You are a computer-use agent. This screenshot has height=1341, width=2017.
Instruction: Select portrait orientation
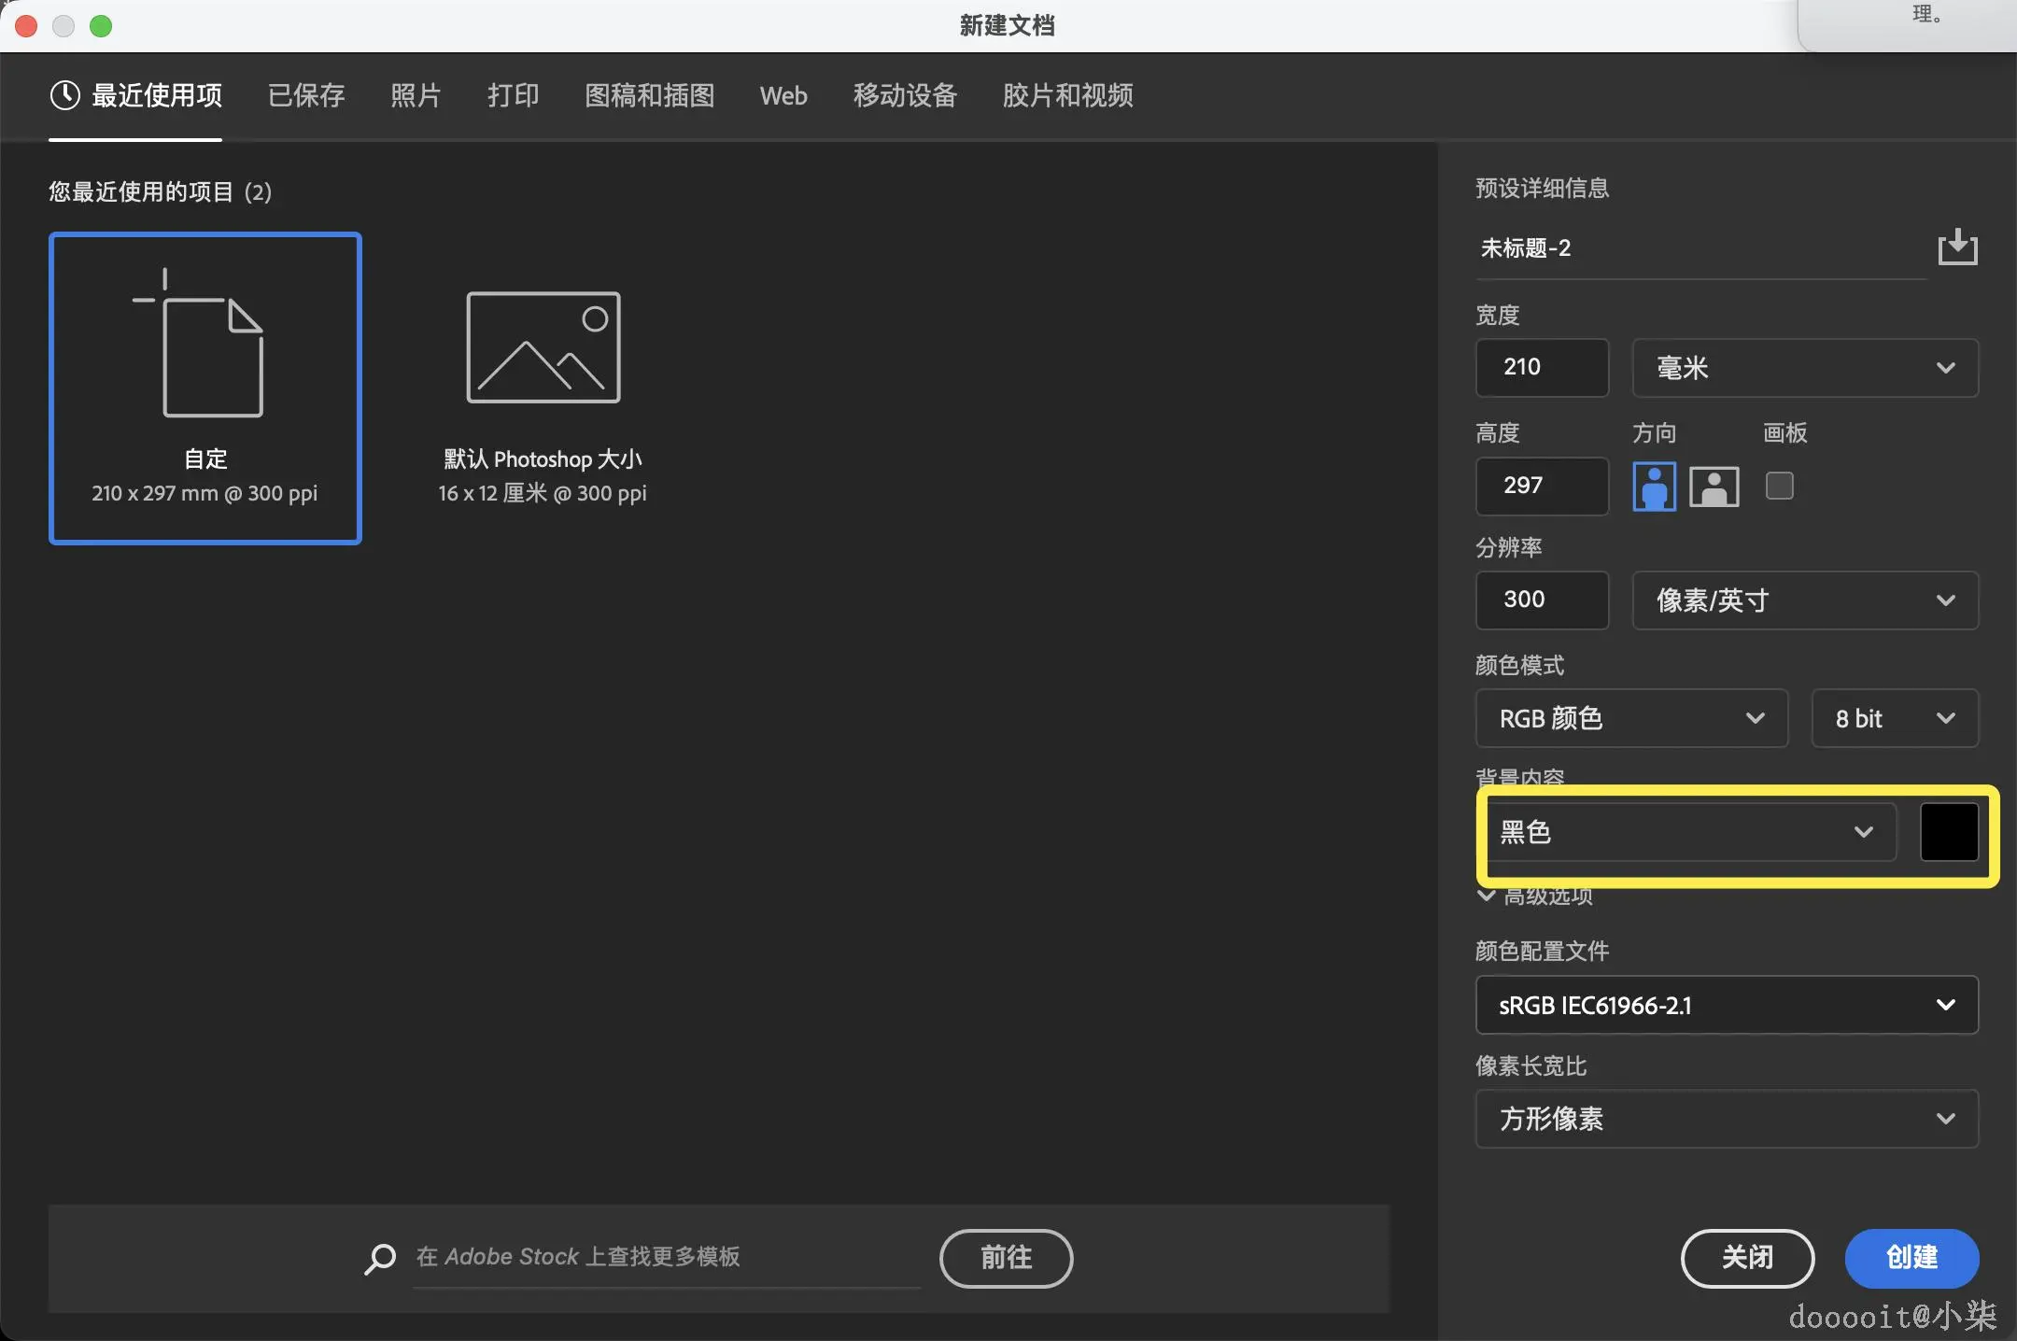pos(1654,486)
